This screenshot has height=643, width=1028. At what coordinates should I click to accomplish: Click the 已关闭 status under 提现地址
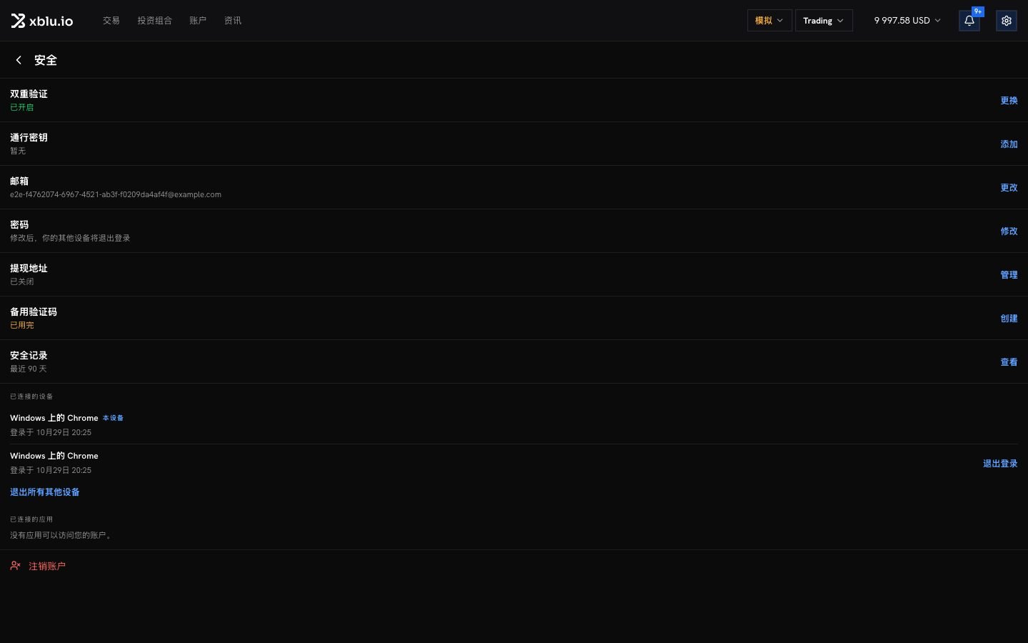click(x=21, y=281)
